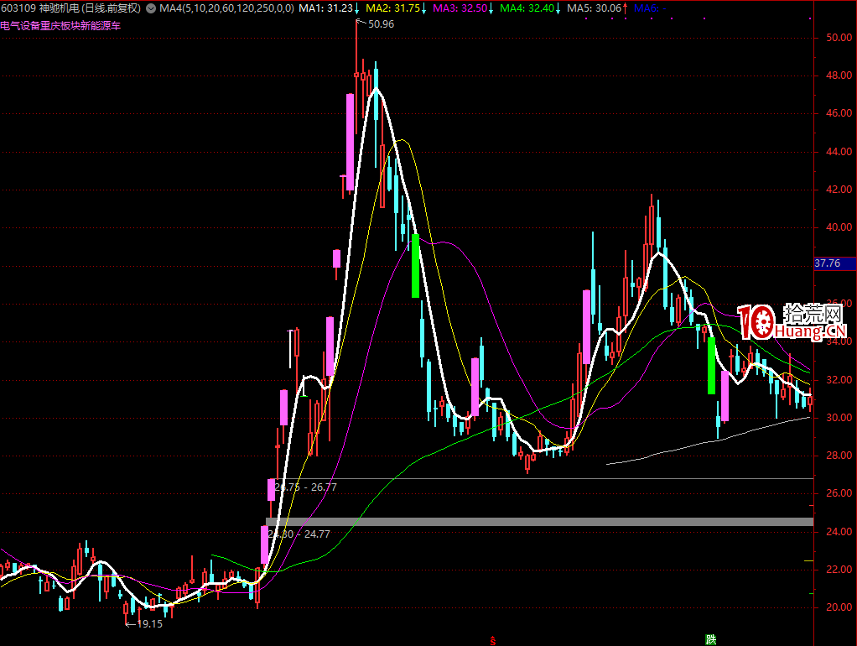Viewport: 857px width, 646px height.
Task: Click the gray gap band labeled 24.30 - 24.77
Action: 537,522
